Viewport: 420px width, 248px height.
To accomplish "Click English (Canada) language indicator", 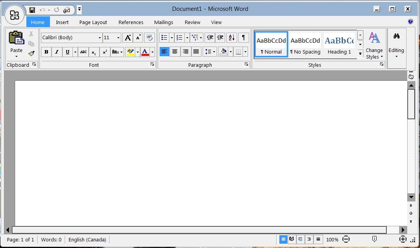I will 87,240.
